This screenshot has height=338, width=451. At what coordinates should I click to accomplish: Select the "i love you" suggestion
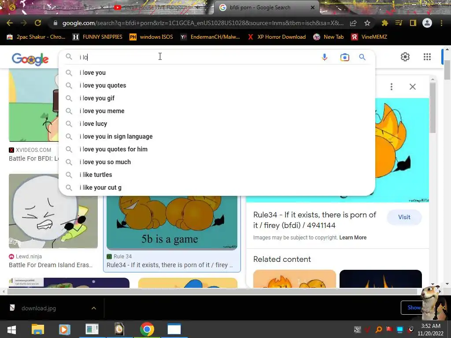click(x=217, y=73)
